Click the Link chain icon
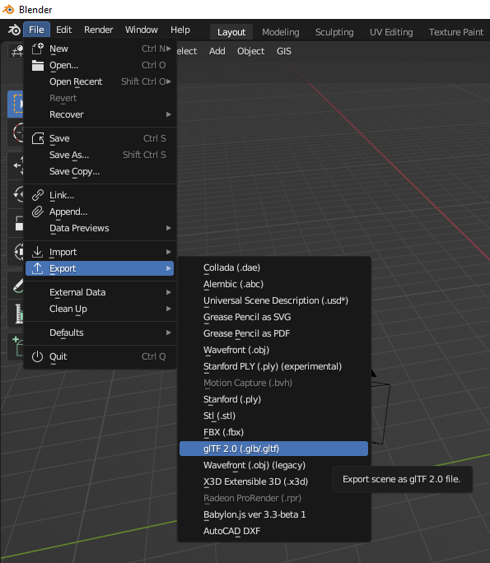490x563 pixels. pyautogui.click(x=37, y=195)
